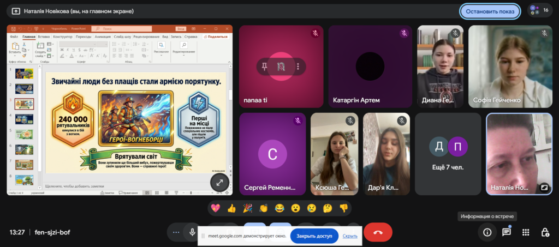
Task: Pin the napaa ti participant tile
Action: 265,67
